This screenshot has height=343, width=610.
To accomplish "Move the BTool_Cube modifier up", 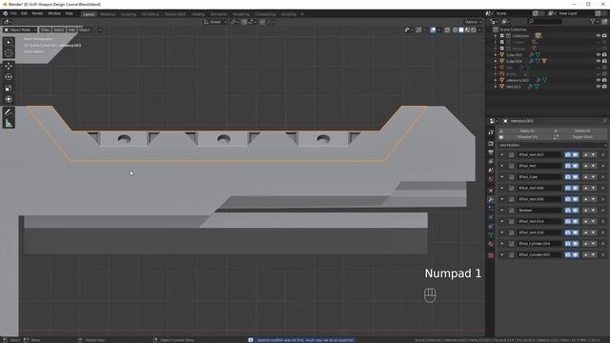I will [586, 177].
